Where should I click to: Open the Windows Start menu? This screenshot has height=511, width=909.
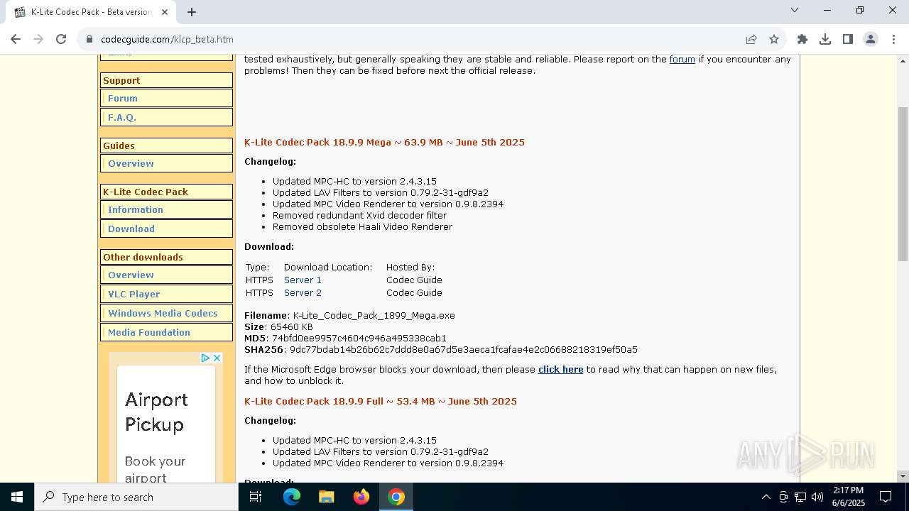point(17,497)
